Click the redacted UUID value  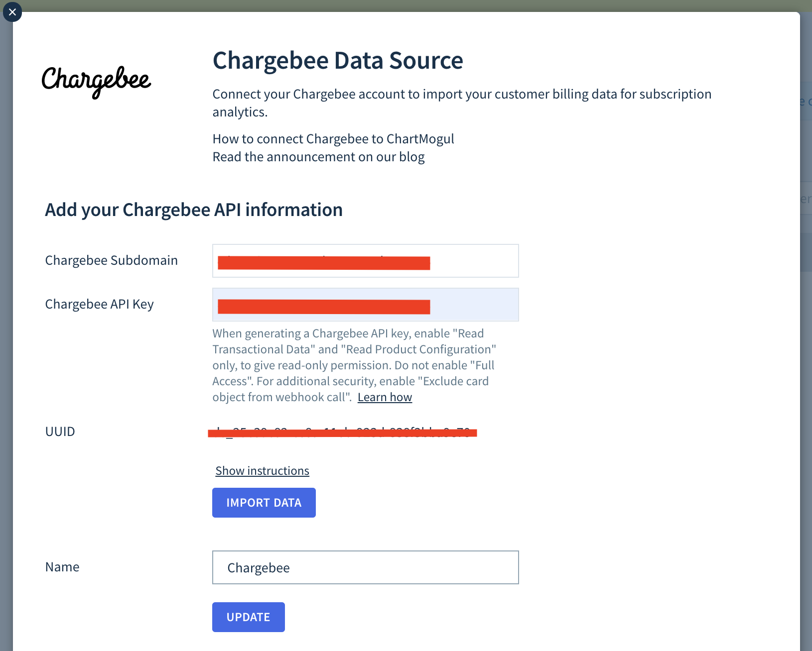(x=342, y=432)
